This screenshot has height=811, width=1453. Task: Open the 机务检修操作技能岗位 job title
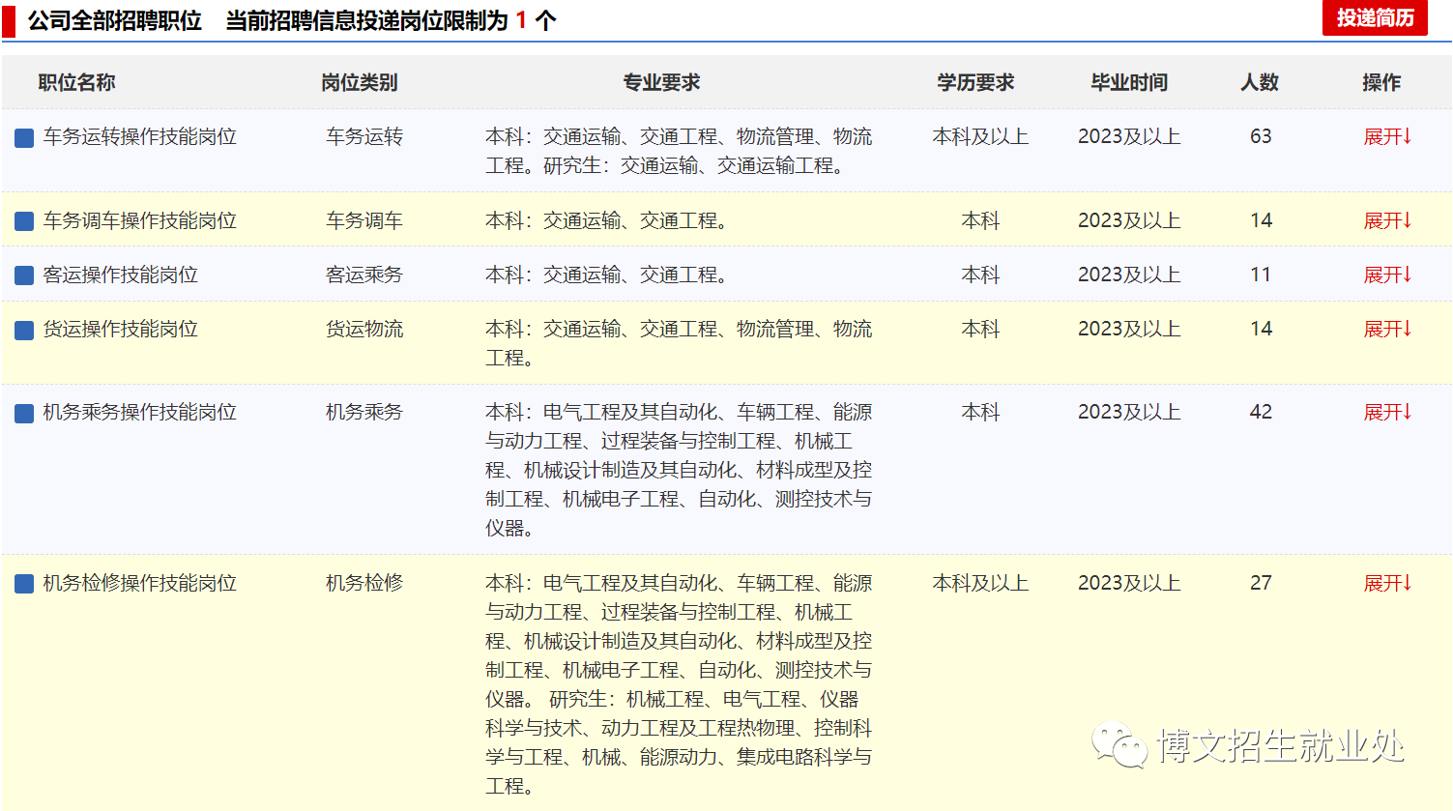140,584
